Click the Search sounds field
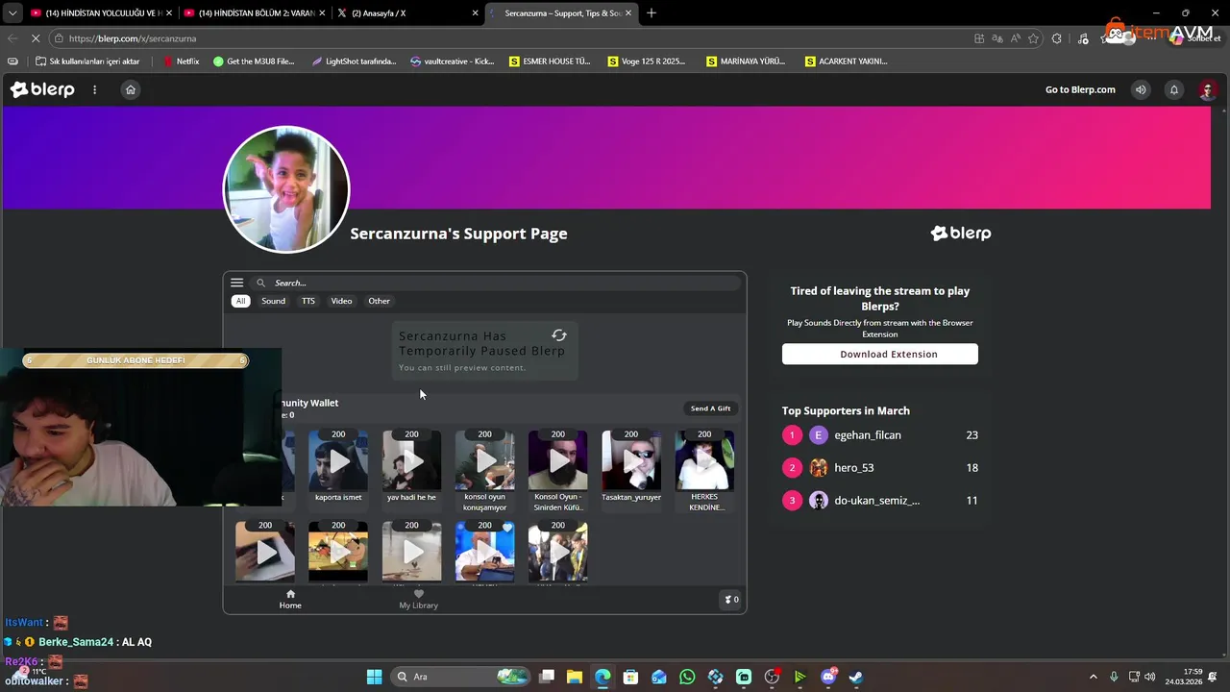Image resolution: width=1230 pixels, height=692 pixels. pyautogui.click(x=497, y=283)
